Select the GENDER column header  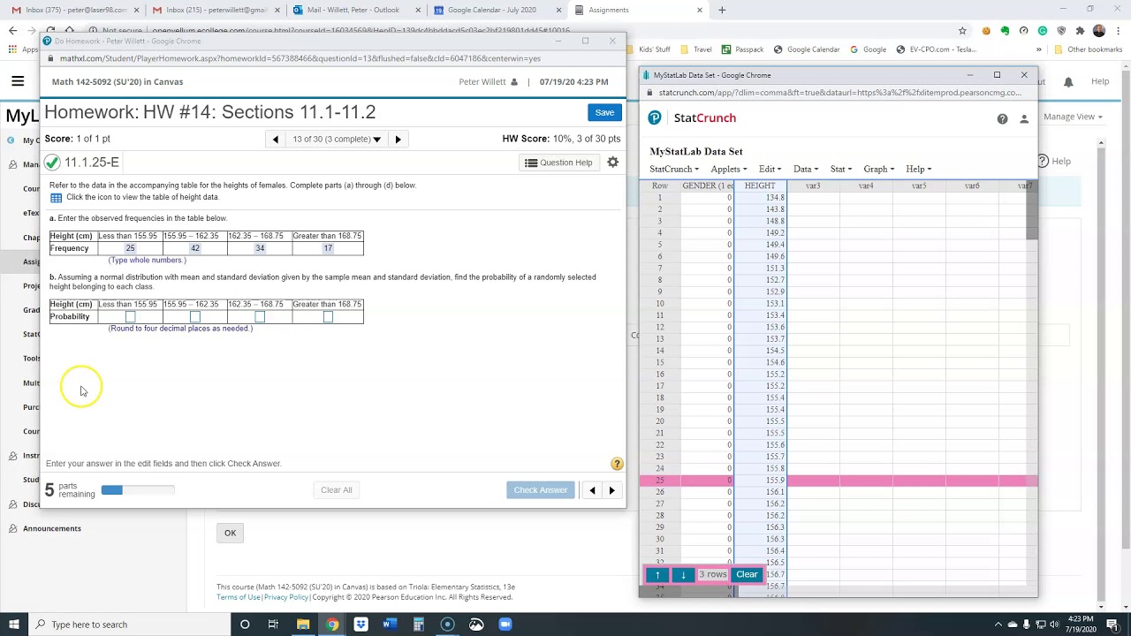pyautogui.click(x=708, y=185)
